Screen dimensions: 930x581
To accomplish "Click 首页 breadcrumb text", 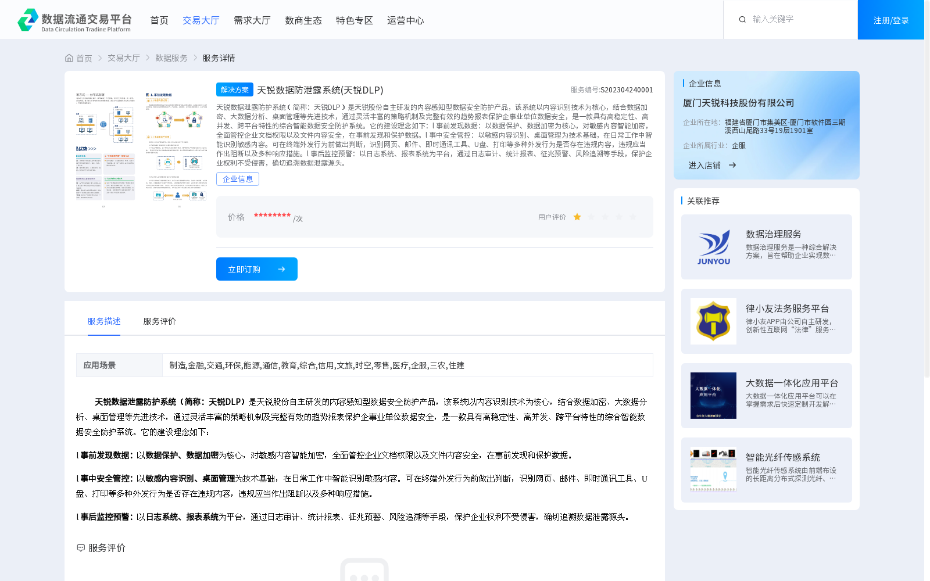I will tap(84, 58).
